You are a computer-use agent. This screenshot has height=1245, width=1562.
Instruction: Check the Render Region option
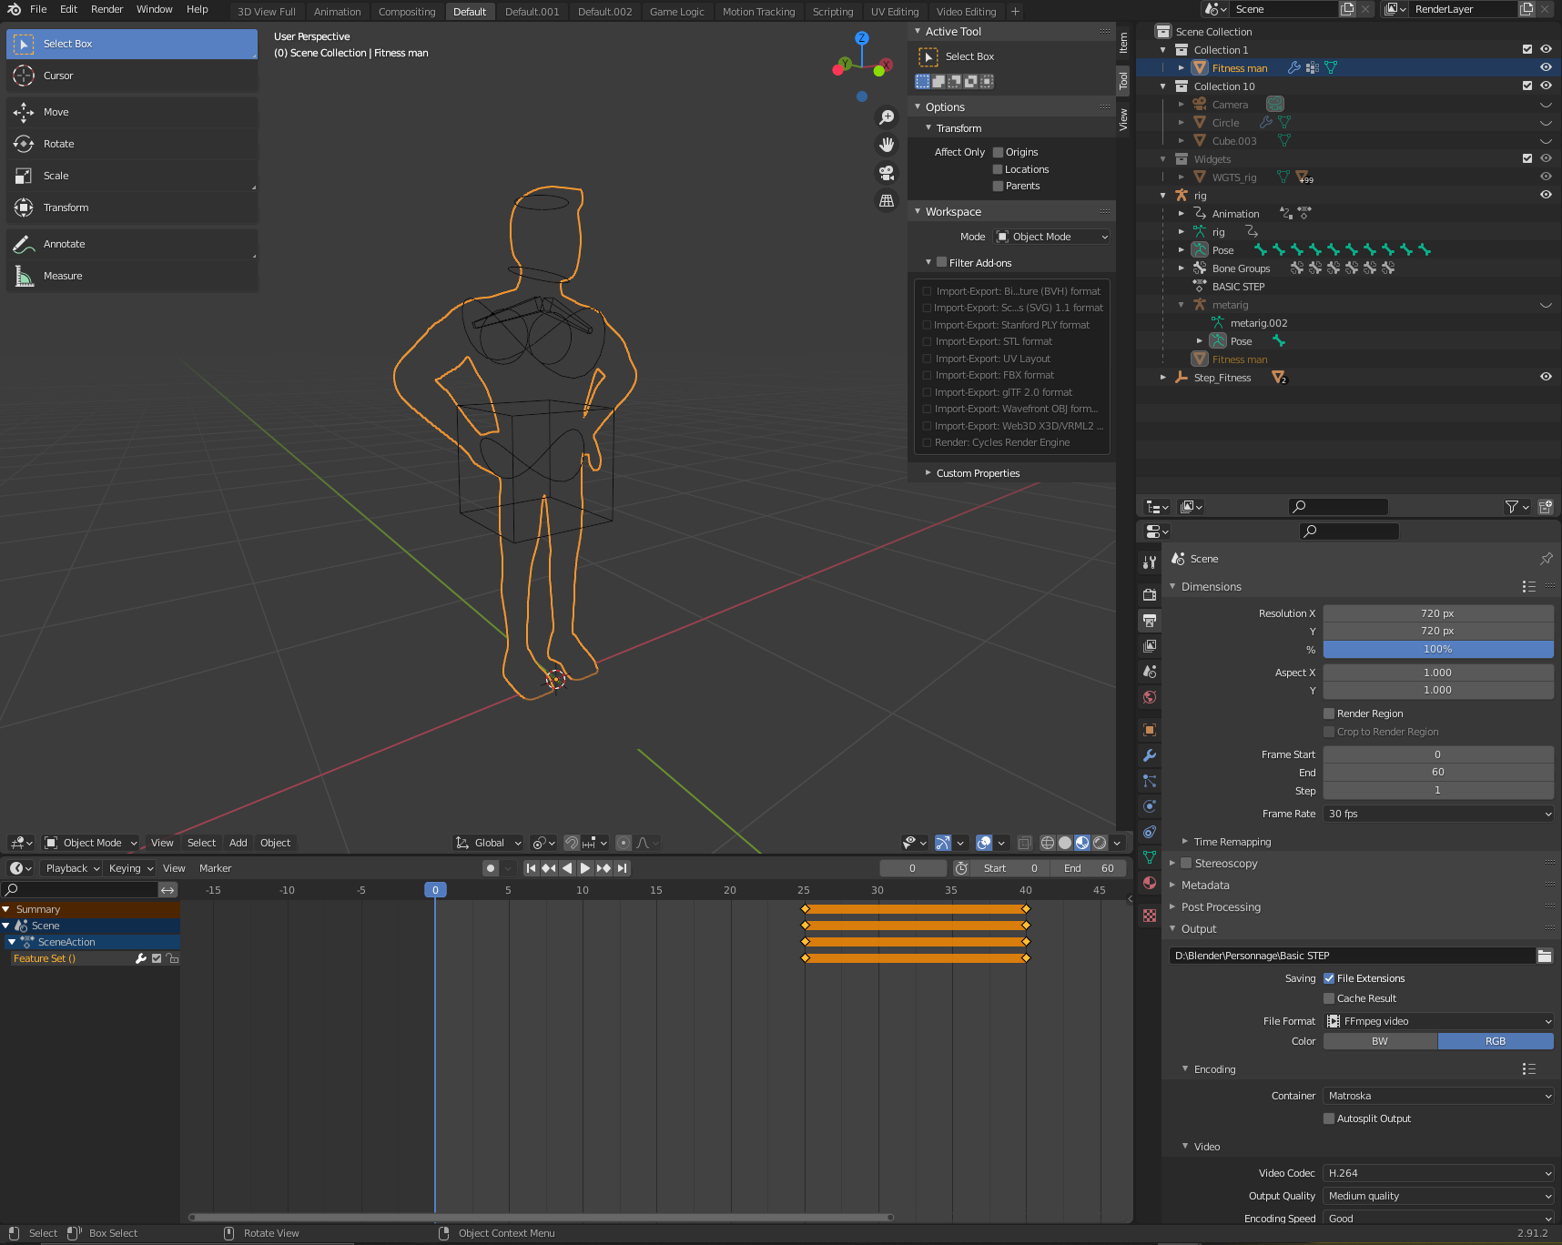click(1329, 714)
